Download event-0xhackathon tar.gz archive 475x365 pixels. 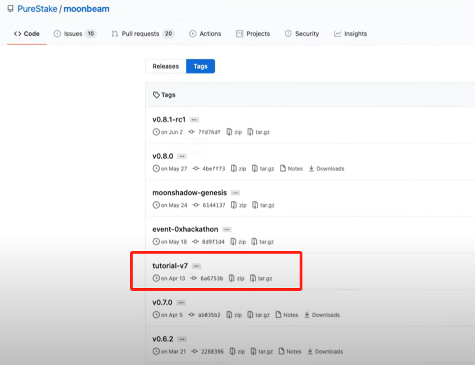(x=263, y=242)
